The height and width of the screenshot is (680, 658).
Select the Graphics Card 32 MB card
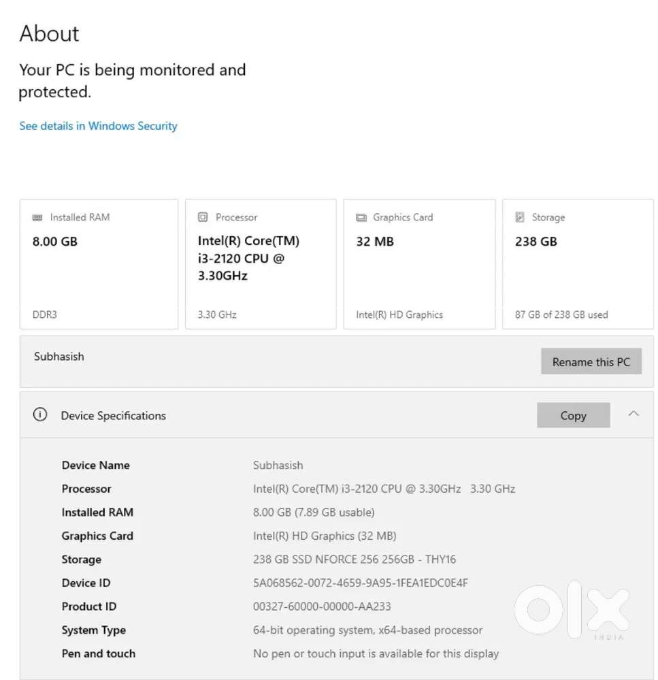(419, 263)
